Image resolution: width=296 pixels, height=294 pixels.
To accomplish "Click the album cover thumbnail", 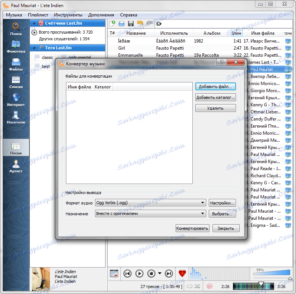I will point(41,279).
